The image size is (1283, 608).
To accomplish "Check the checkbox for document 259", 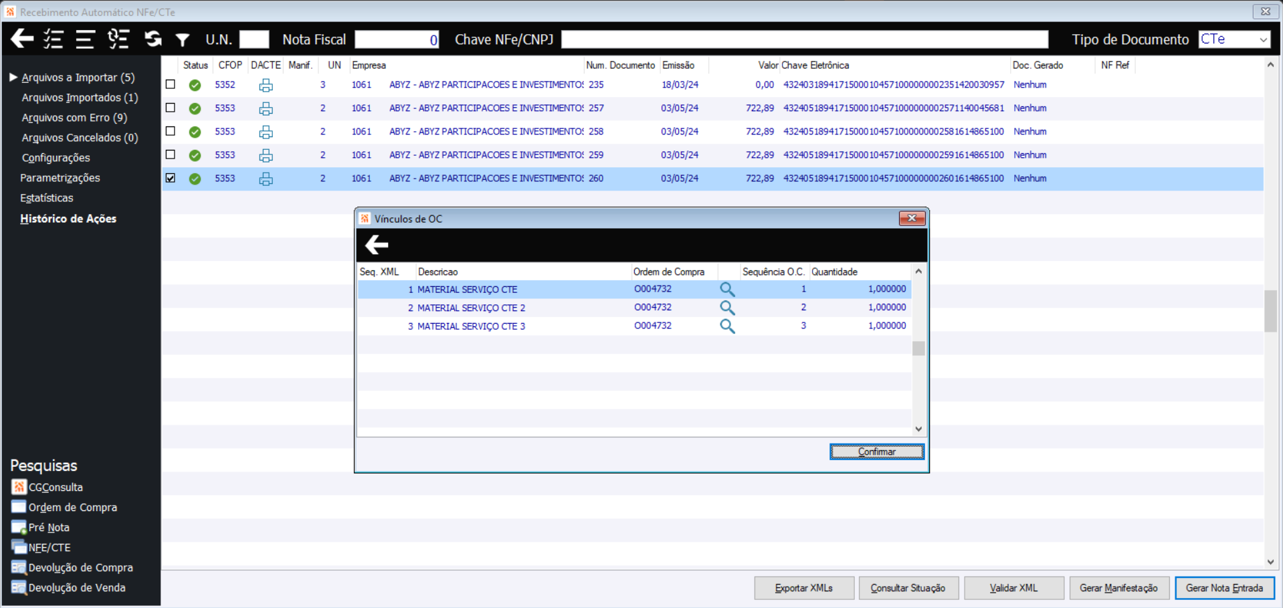I will point(171,155).
